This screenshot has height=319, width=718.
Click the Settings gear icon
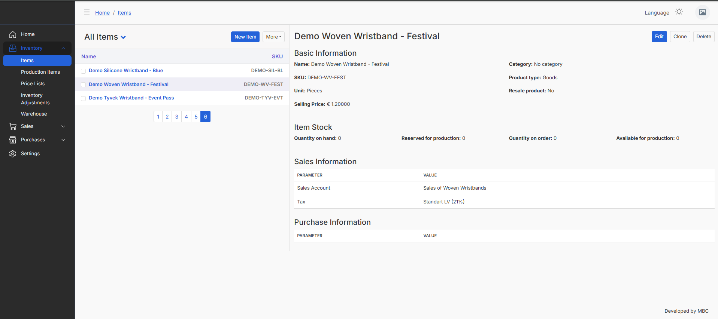(13, 154)
